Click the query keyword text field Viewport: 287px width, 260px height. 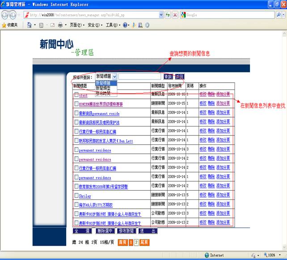[139, 77]
